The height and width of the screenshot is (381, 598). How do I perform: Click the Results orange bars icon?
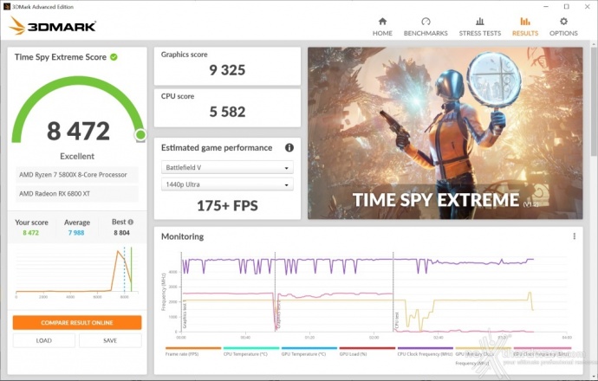click(x=525, y=22)
